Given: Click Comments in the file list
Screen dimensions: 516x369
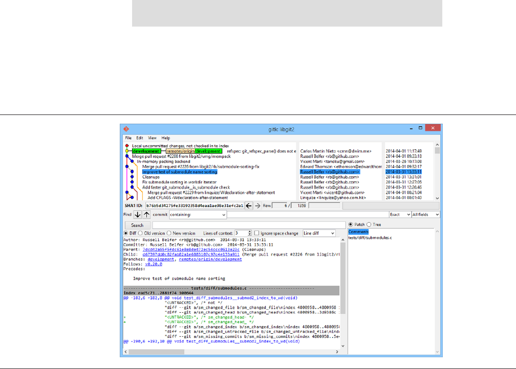Looking at the screenshot, I should pos(358,232).
